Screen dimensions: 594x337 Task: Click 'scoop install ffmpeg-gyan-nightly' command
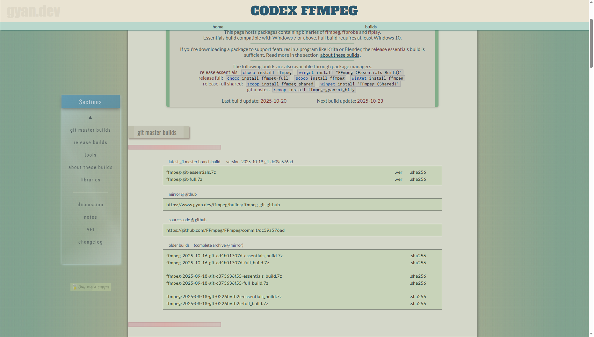(314, 90)
